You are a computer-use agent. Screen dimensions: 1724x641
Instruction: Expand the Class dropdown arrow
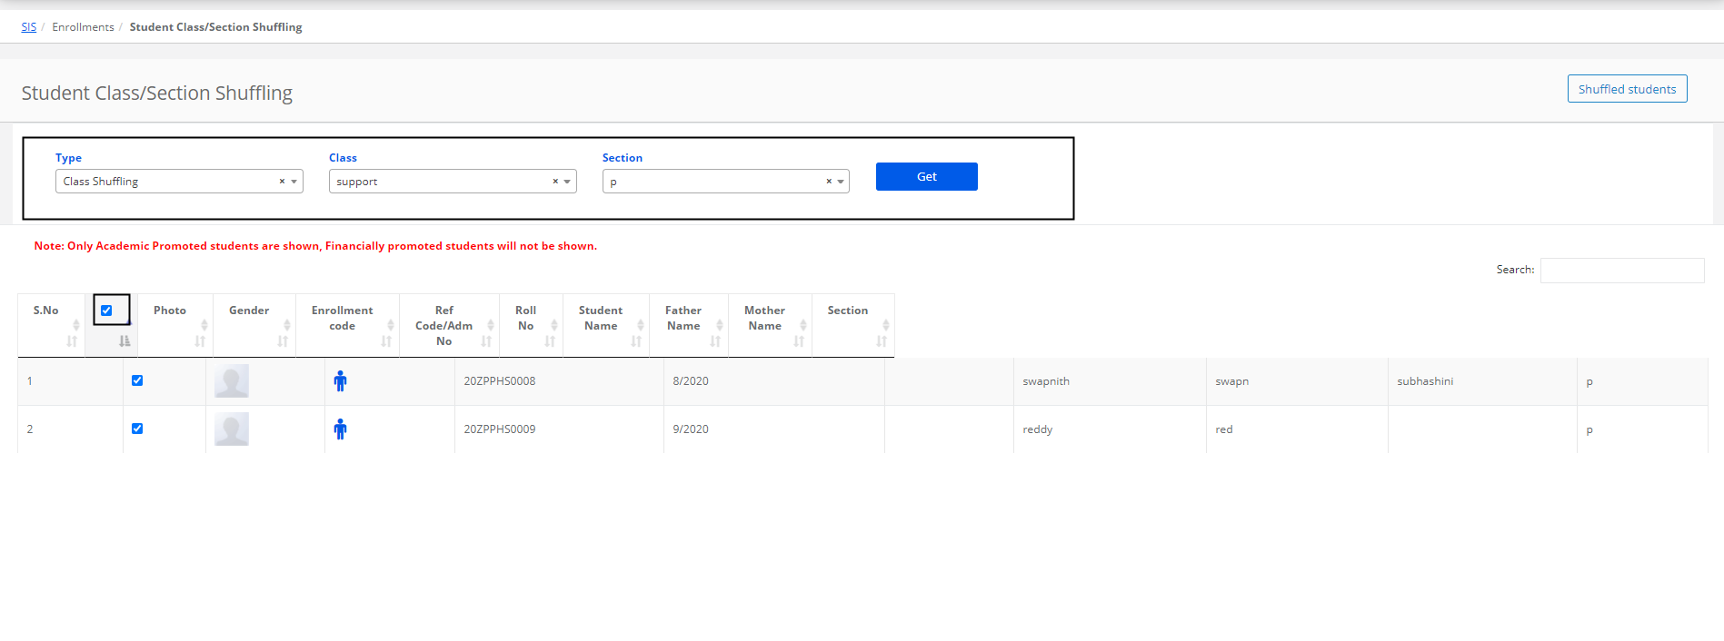click(568, 182)
